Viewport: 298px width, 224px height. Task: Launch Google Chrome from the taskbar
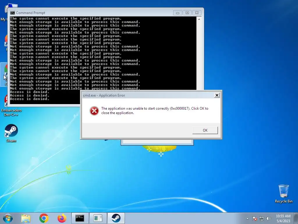coord(44,218)
